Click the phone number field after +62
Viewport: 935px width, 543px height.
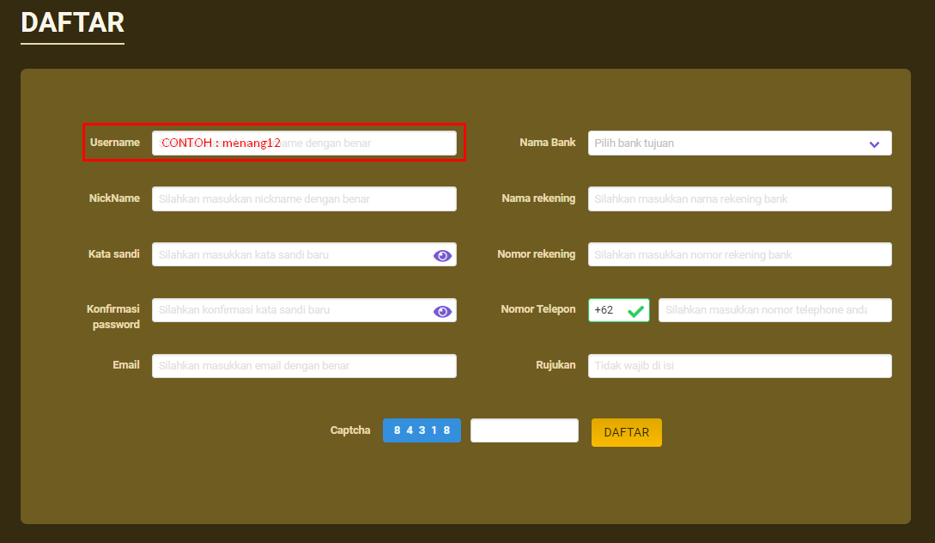[774, 310]
